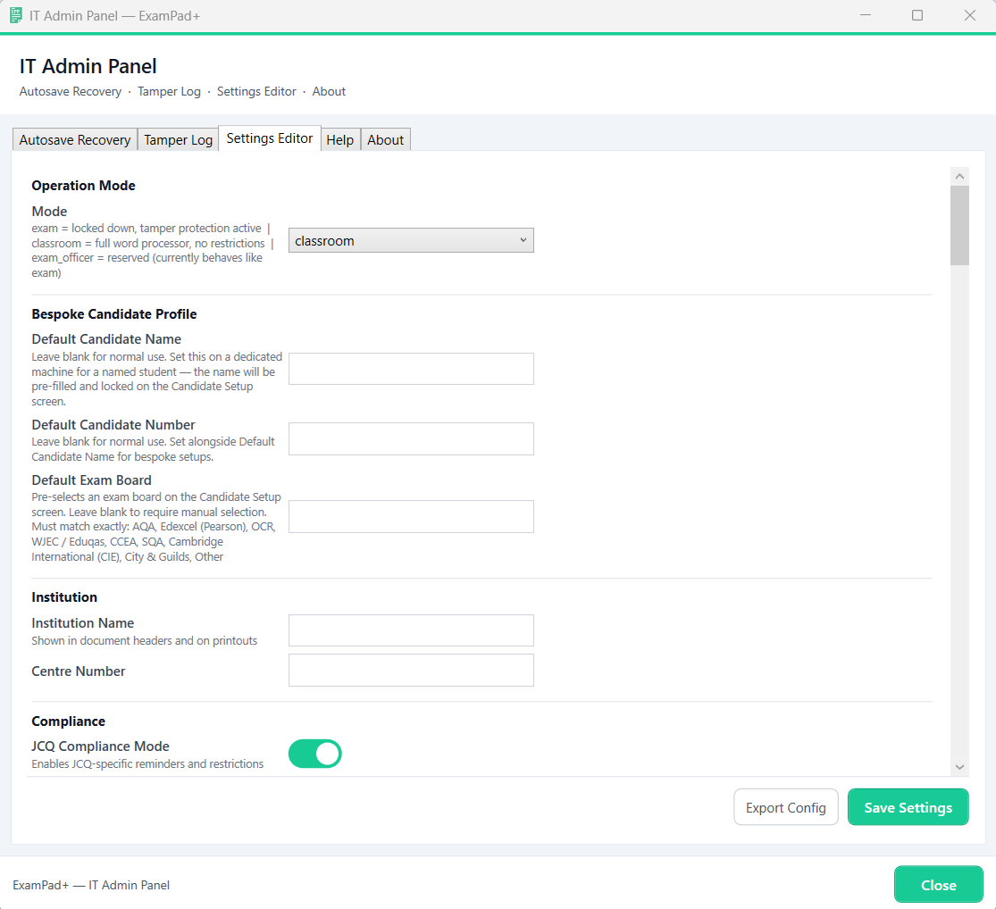
Task: Click the About link in the header
Action: (329, 91)
